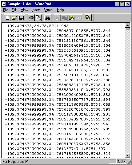The image size is (132, 165).
Task: Click the New document toolbar icon
Action: pyautogui.click(x=7, y=18)
